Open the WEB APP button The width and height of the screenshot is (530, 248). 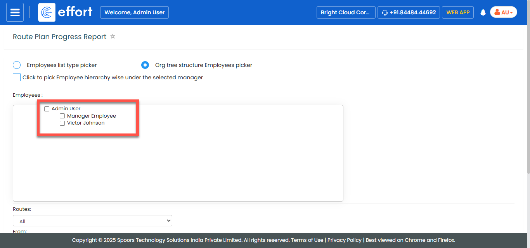(457, 12)
